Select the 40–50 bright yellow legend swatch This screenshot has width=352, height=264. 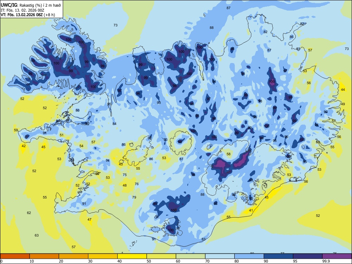click(132, 256)
